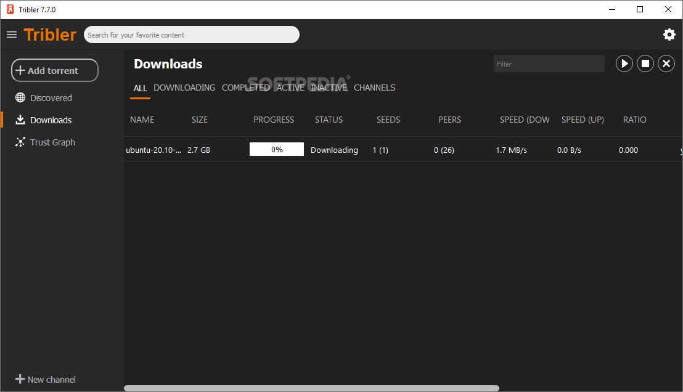Switch to the CHANNELS tab
Image resolution: width=683 pixels, height=392 pixels.
pyautogui.click(x=375, y=88)
